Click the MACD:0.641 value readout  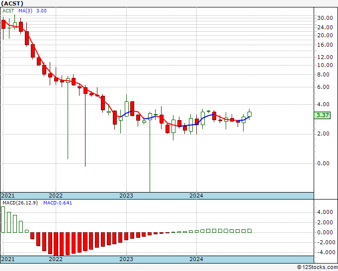[x=58, y=203]
